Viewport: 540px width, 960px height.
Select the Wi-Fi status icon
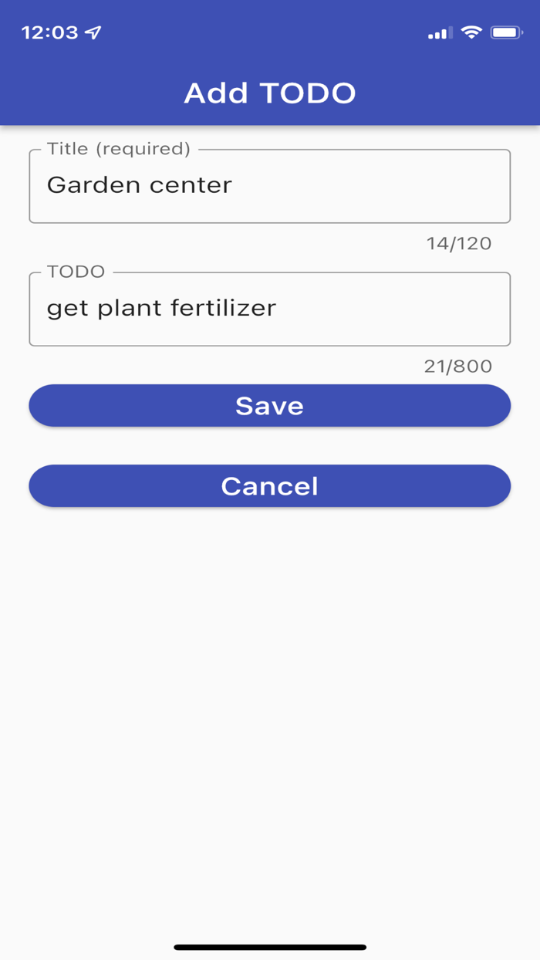pos(472,32)
